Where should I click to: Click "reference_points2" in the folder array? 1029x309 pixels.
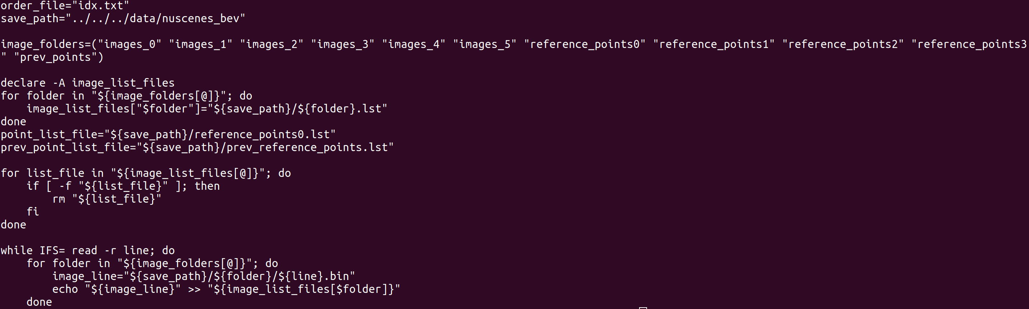click(842, 44)
